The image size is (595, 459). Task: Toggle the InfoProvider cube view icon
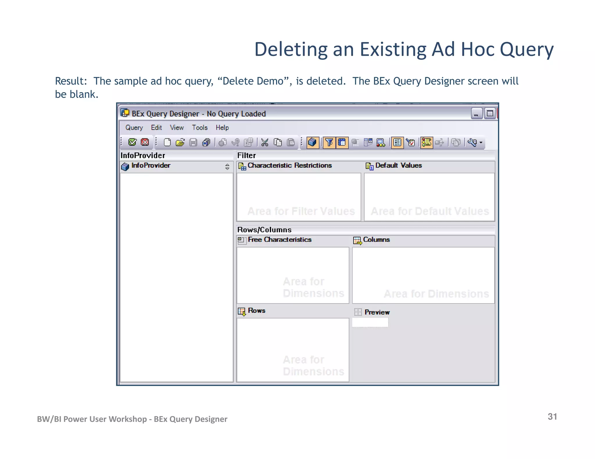[x=313, y=142]
